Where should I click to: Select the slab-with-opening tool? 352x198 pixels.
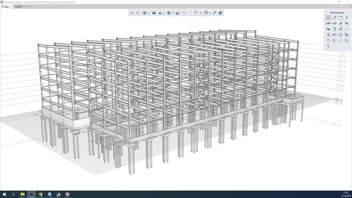(x=334, y=23)
